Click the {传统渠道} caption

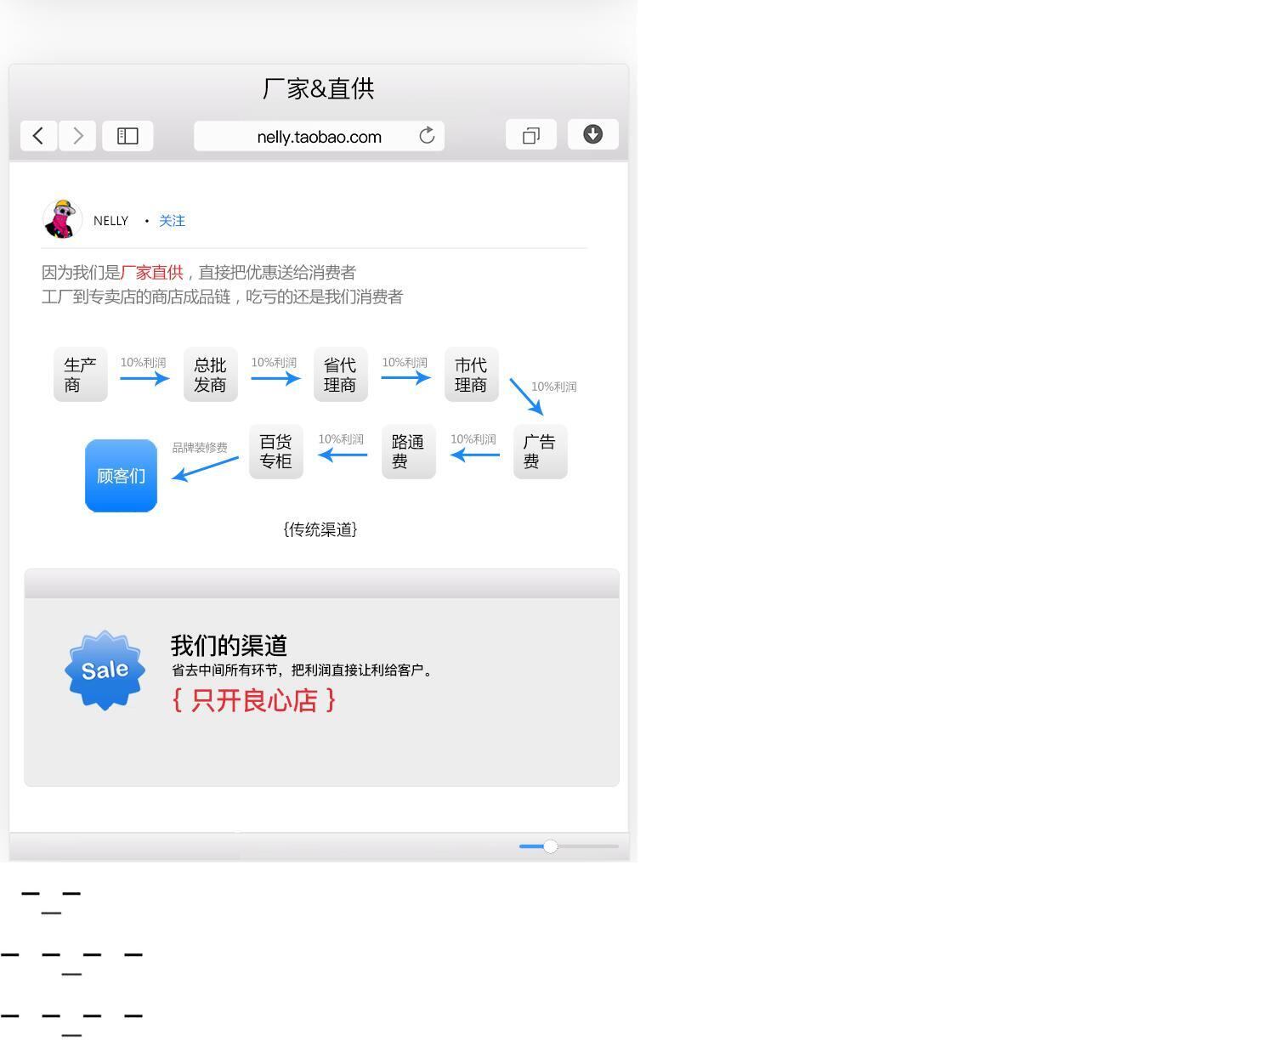click(320, 529)
